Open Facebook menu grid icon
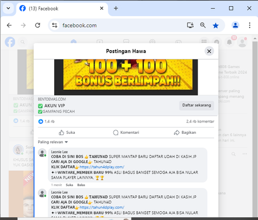 pos(204,41)
